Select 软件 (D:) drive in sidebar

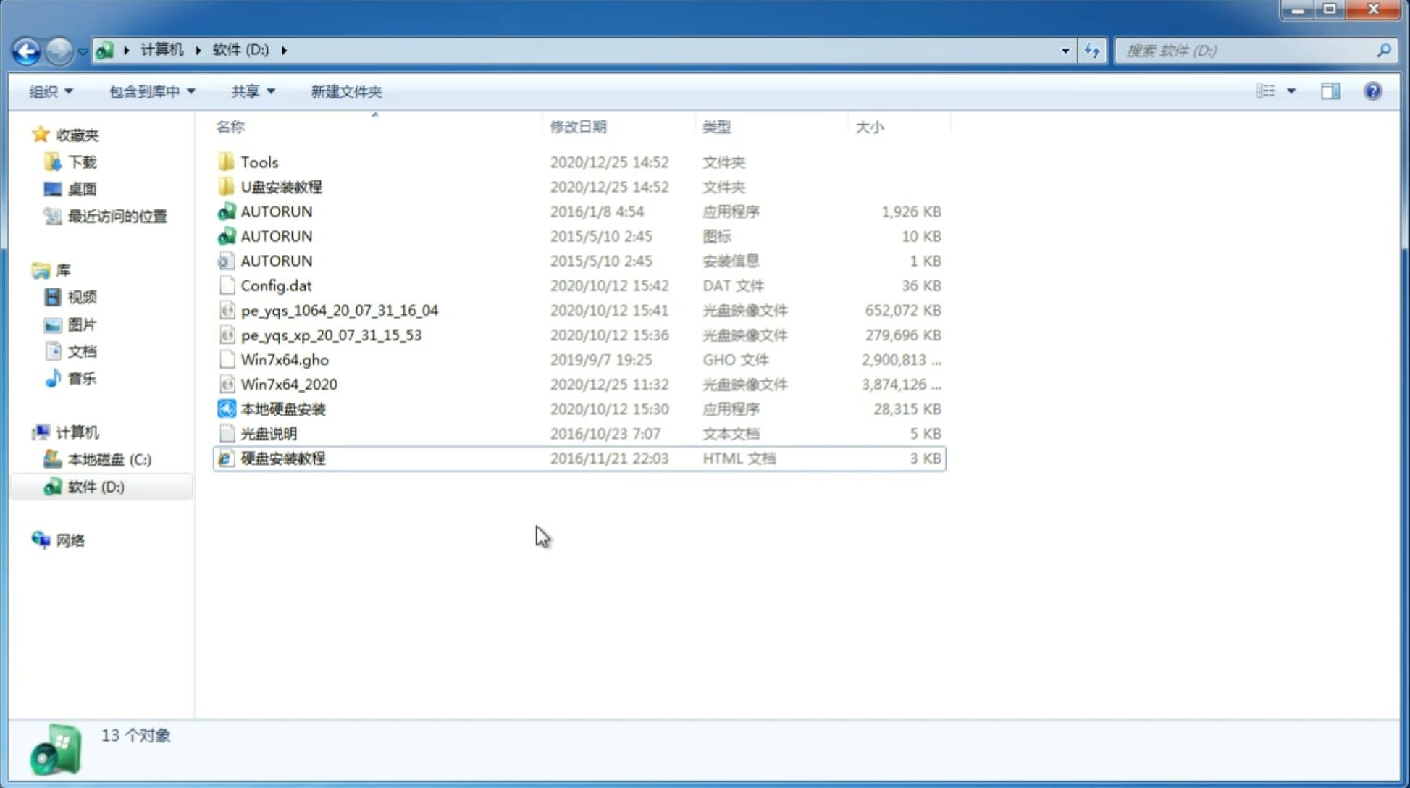pyautogui.click(x=96, y=486)
